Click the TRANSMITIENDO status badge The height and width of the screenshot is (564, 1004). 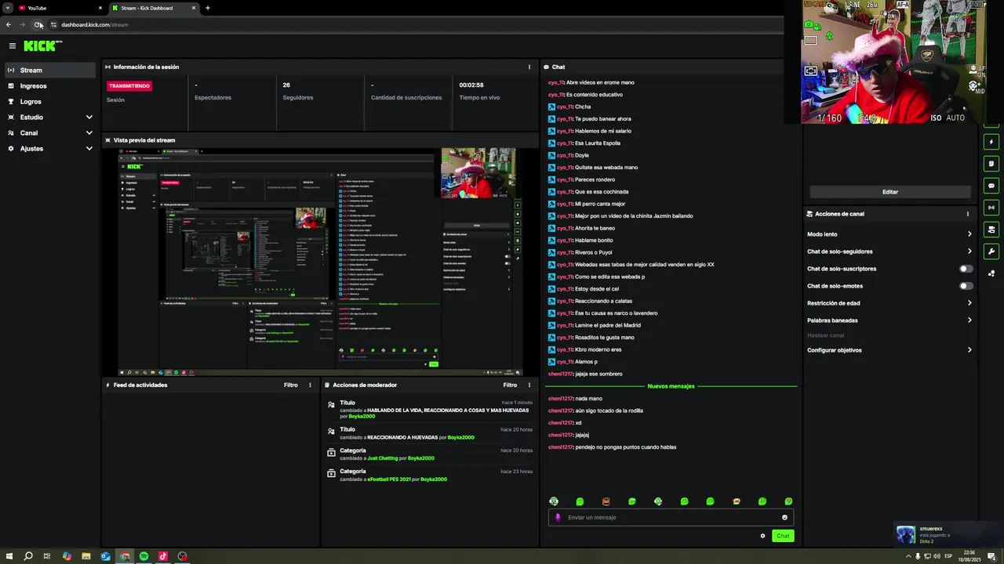(129, 86)
